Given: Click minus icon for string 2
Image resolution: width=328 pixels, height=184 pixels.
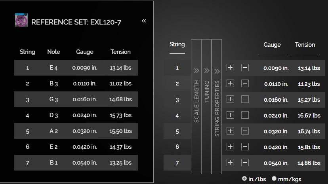Looking at the screenshot, I should (x=245, y=83).
